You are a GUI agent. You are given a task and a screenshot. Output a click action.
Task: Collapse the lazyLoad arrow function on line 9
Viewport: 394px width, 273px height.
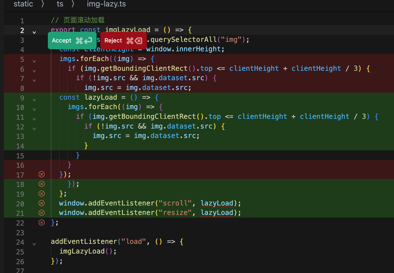(x=34, y=100)
